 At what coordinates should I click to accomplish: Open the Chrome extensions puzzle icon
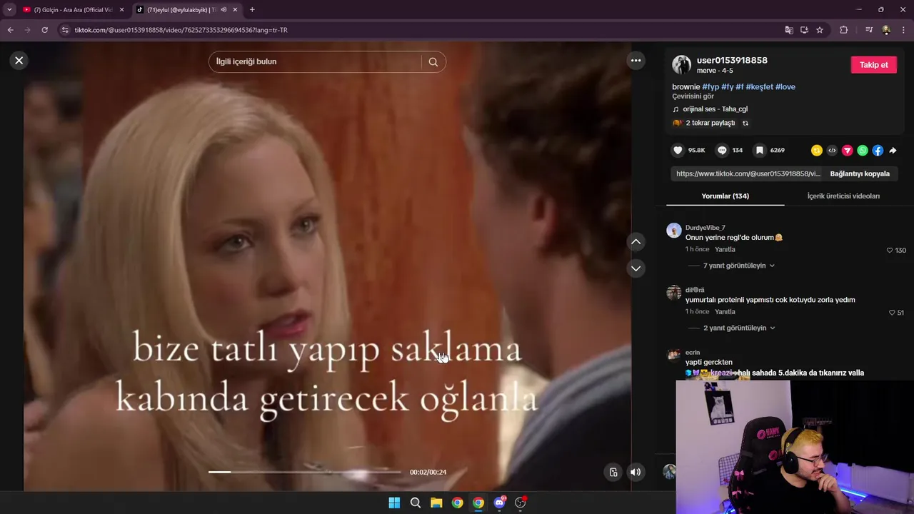(844, 30)
